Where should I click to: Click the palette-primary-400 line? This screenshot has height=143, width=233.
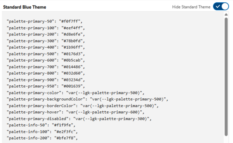(46, 47)
